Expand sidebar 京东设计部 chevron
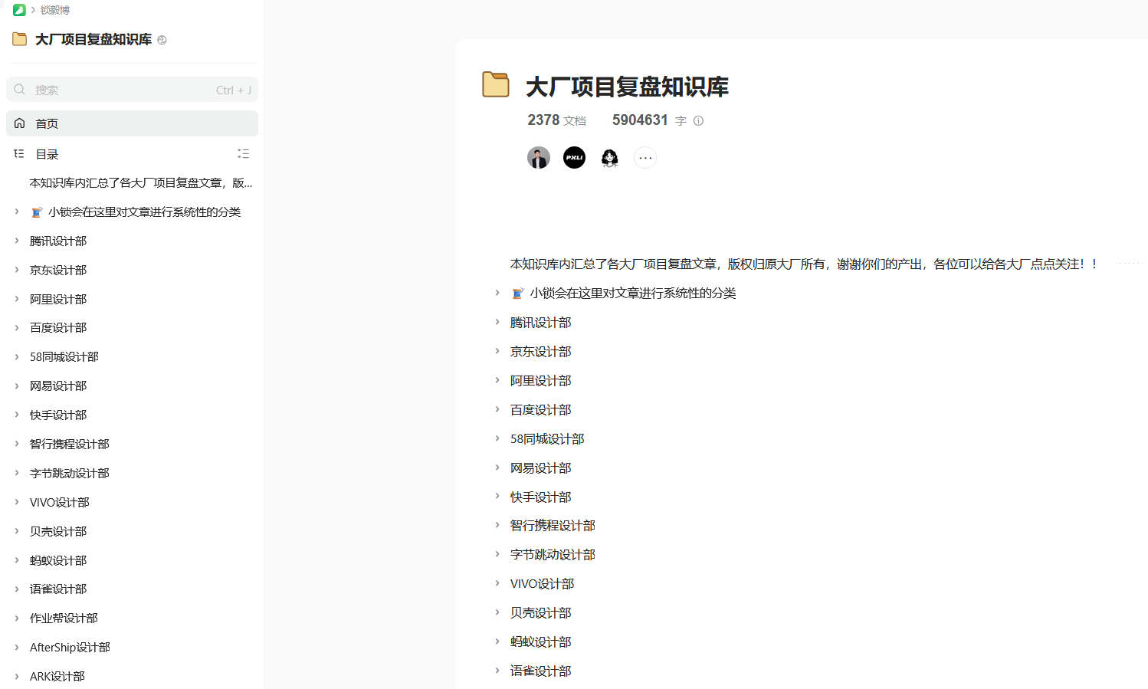 click(x=17, y=270)
